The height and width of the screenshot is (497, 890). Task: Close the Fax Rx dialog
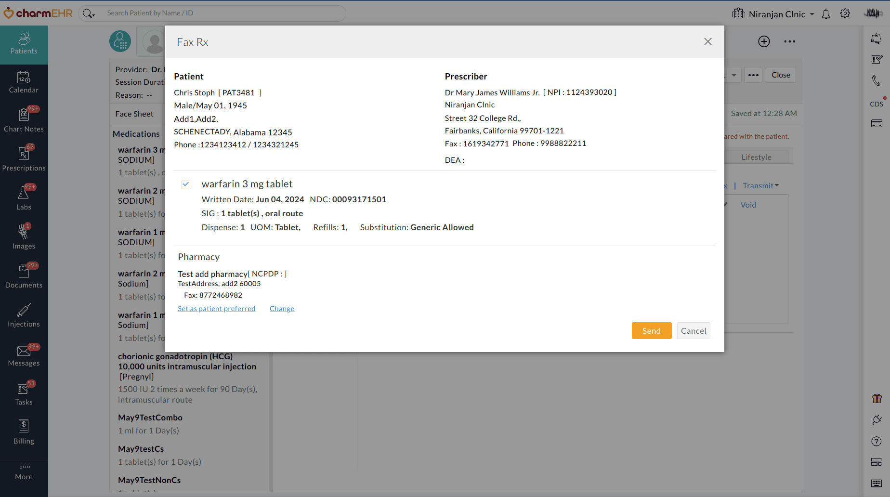[x=707, y=42]
